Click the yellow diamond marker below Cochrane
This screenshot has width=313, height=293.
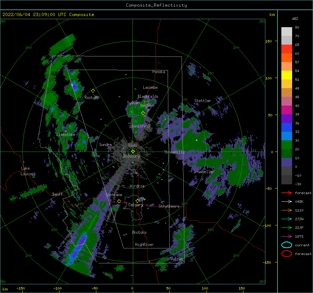click(119, 201)
